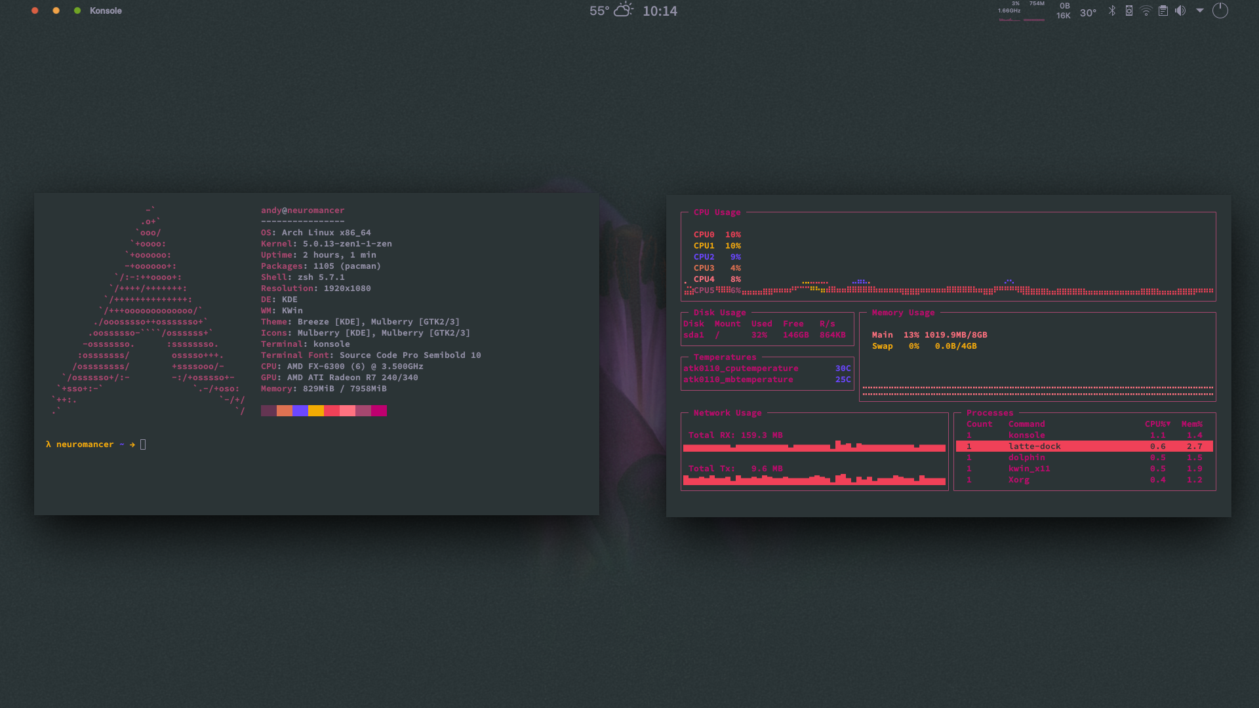Select the Xorg process row
Screen dimensions: 1259x708
[1085, 480]
